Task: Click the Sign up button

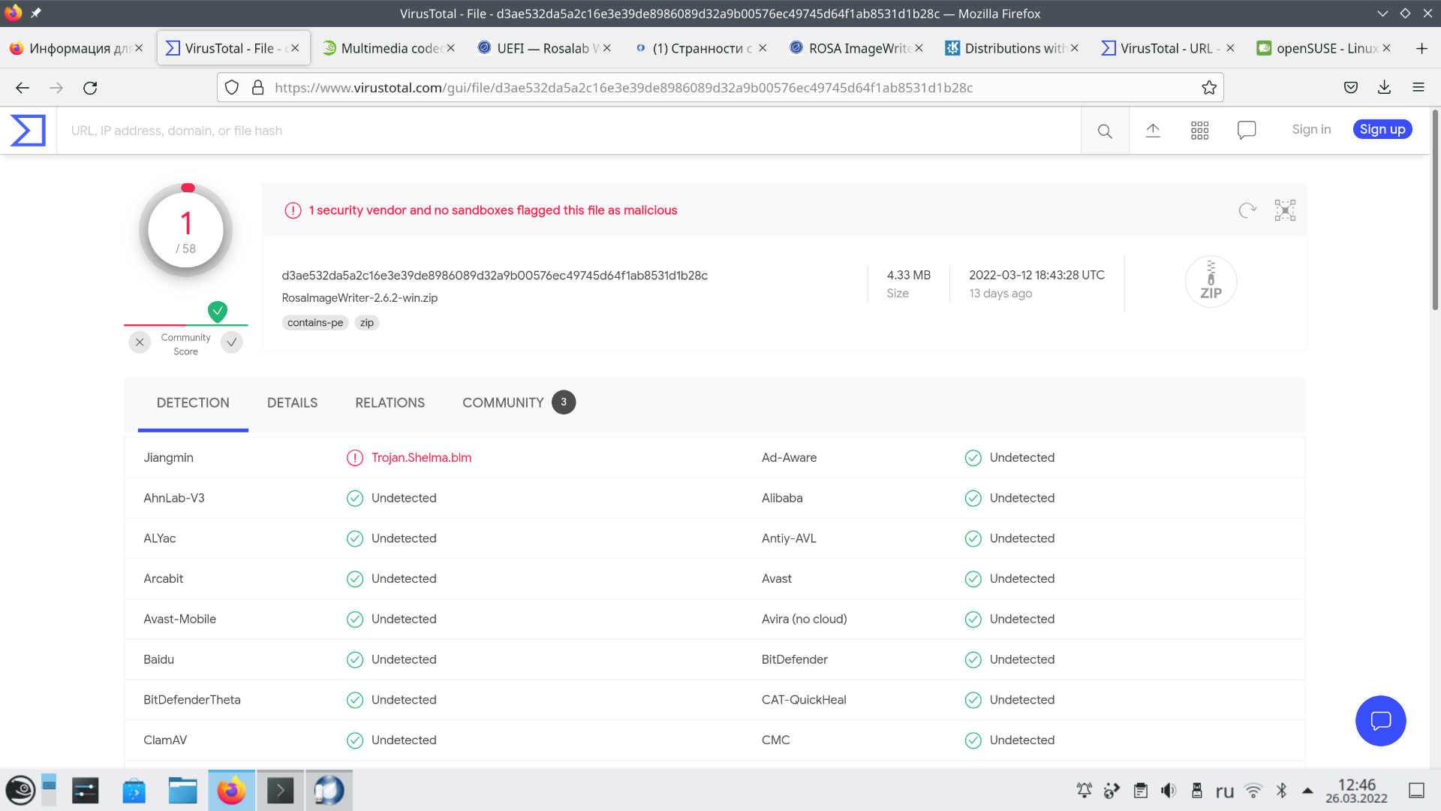Action: pyautogui.click(x=1382, y=130)
